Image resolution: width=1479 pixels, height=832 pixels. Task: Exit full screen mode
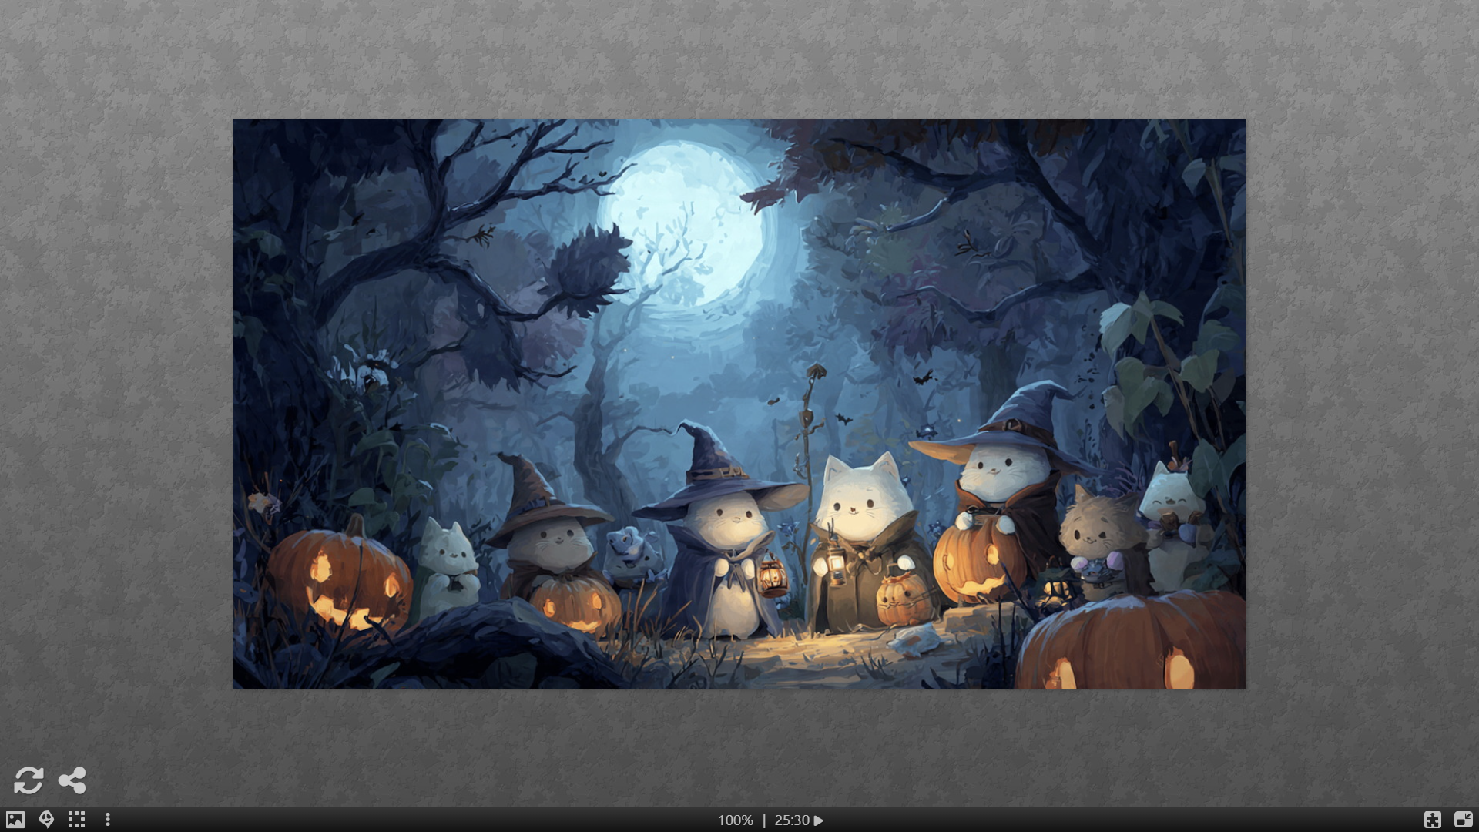click(x=1463, y=820)
